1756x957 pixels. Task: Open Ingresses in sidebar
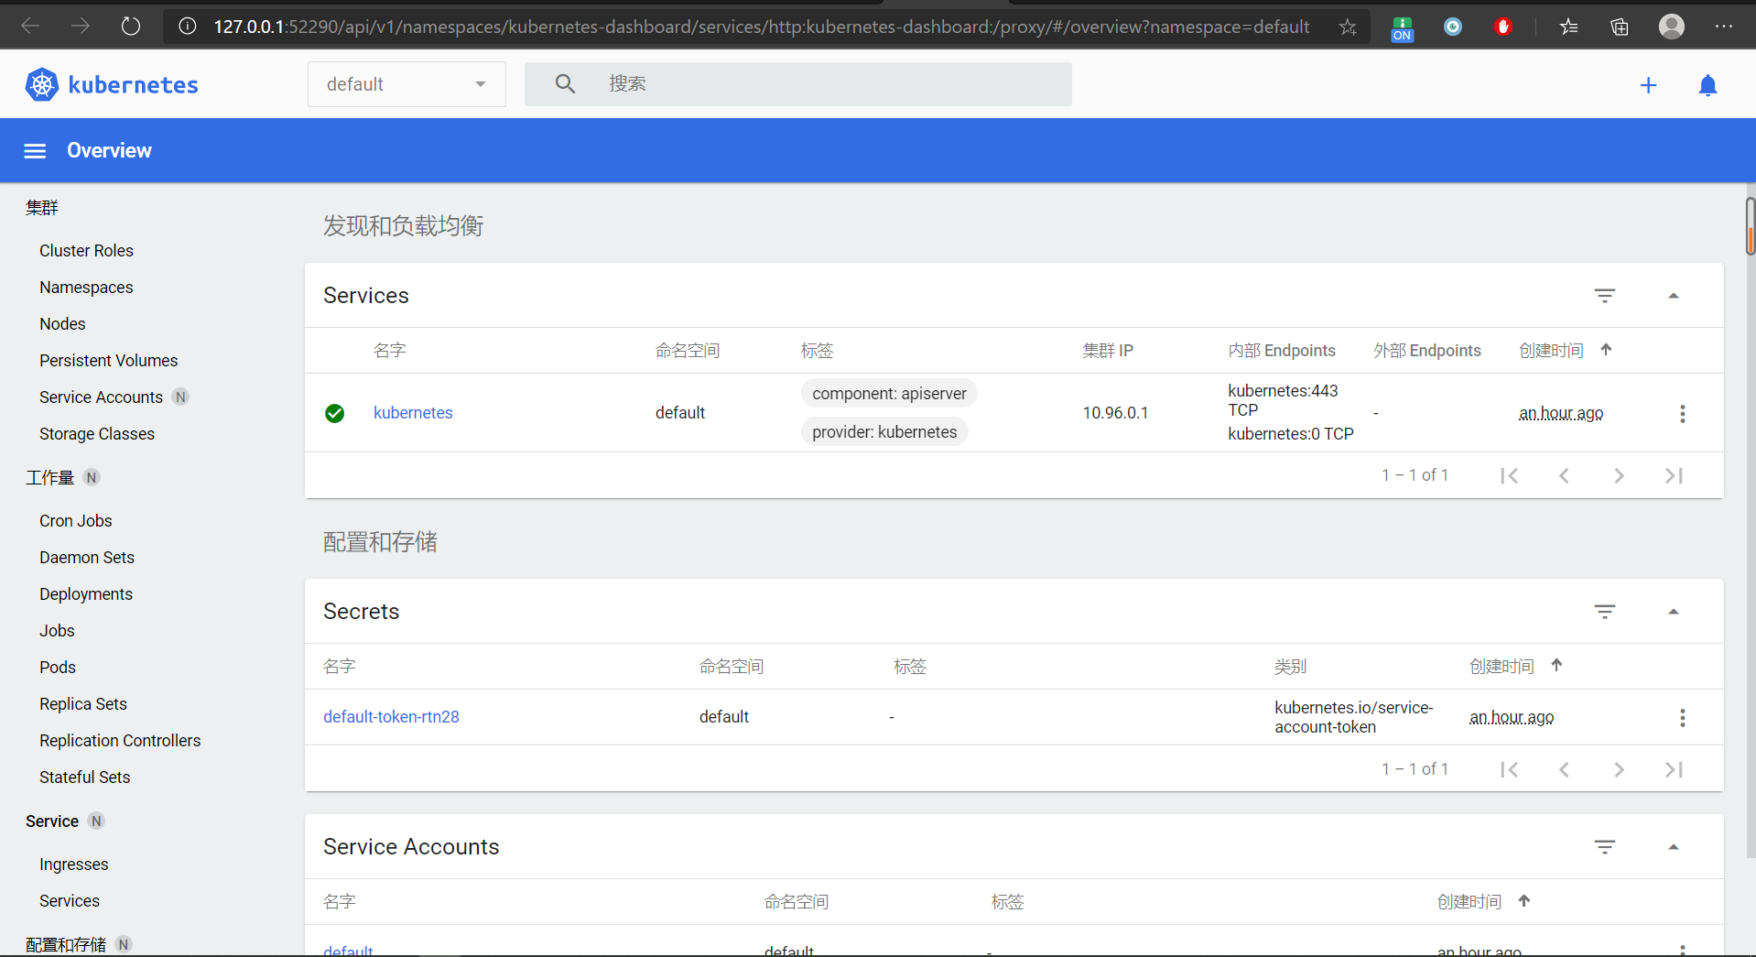(x=74, y=865)
